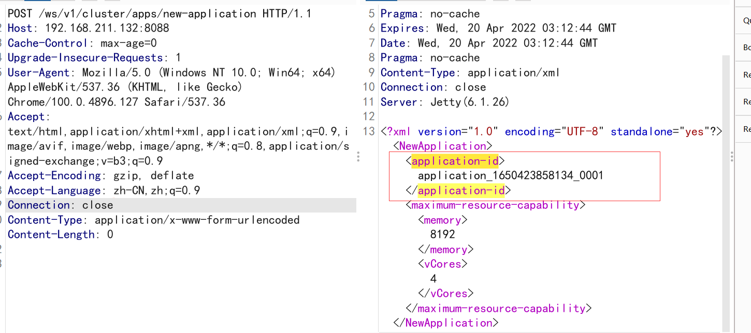Click the application_1650423858134_0001 value
The height and width of the screenshot is (333, 751).
511,176
